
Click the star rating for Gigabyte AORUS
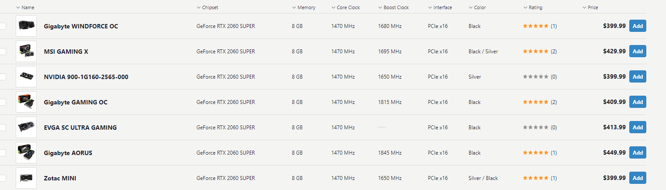(x=536, y=153)
